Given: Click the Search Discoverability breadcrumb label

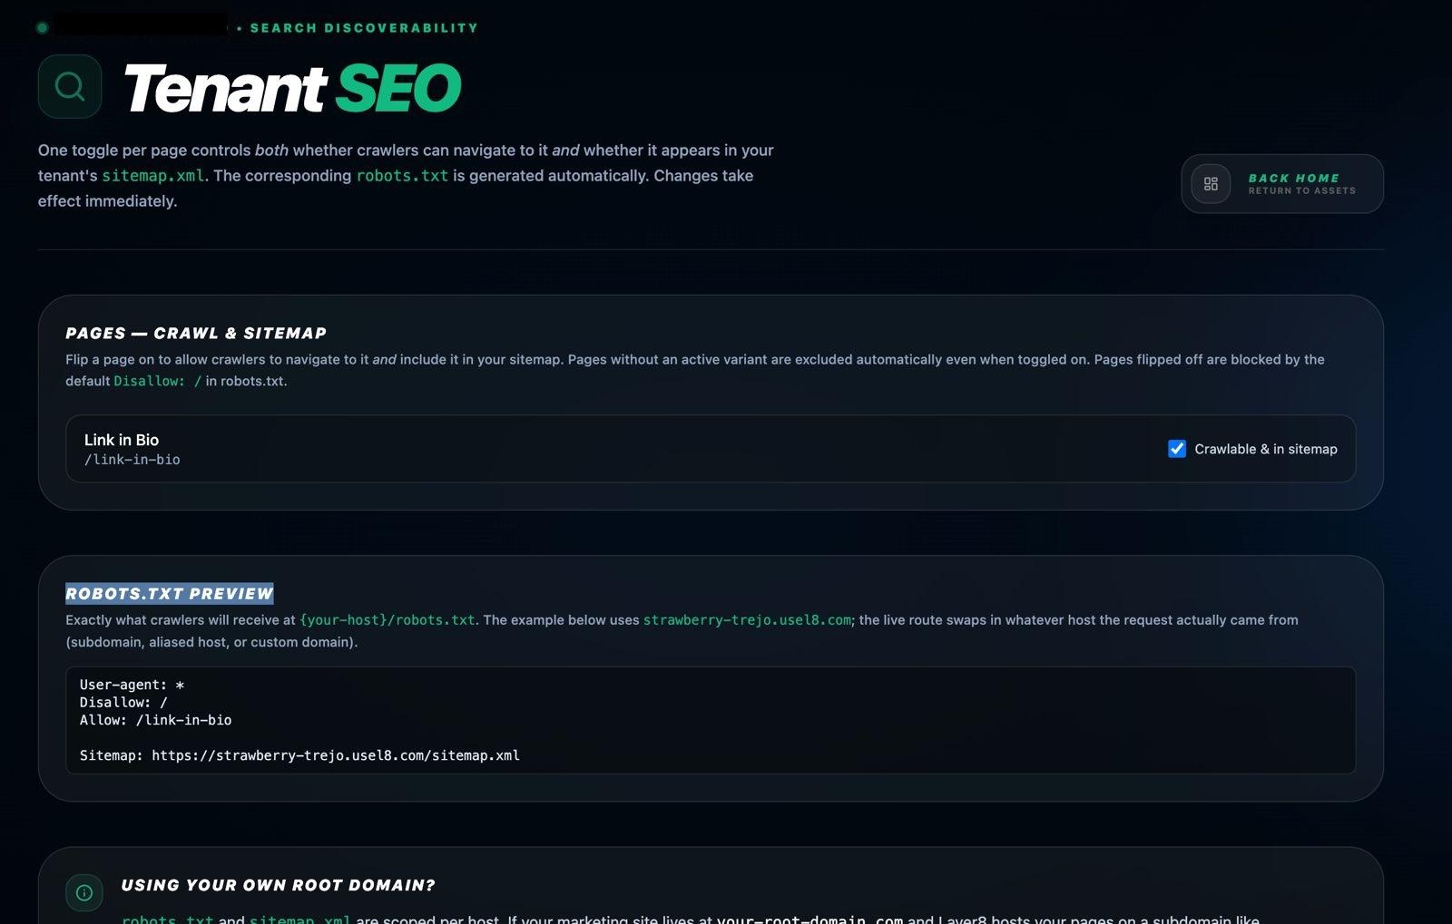Looking at the screenshot, I should tap(364, 28).
